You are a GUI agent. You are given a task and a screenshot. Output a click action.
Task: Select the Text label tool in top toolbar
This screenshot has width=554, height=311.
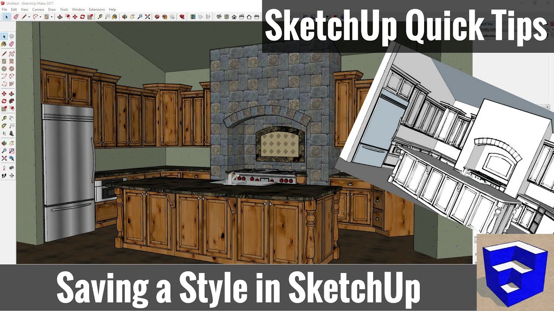[107, 17]
